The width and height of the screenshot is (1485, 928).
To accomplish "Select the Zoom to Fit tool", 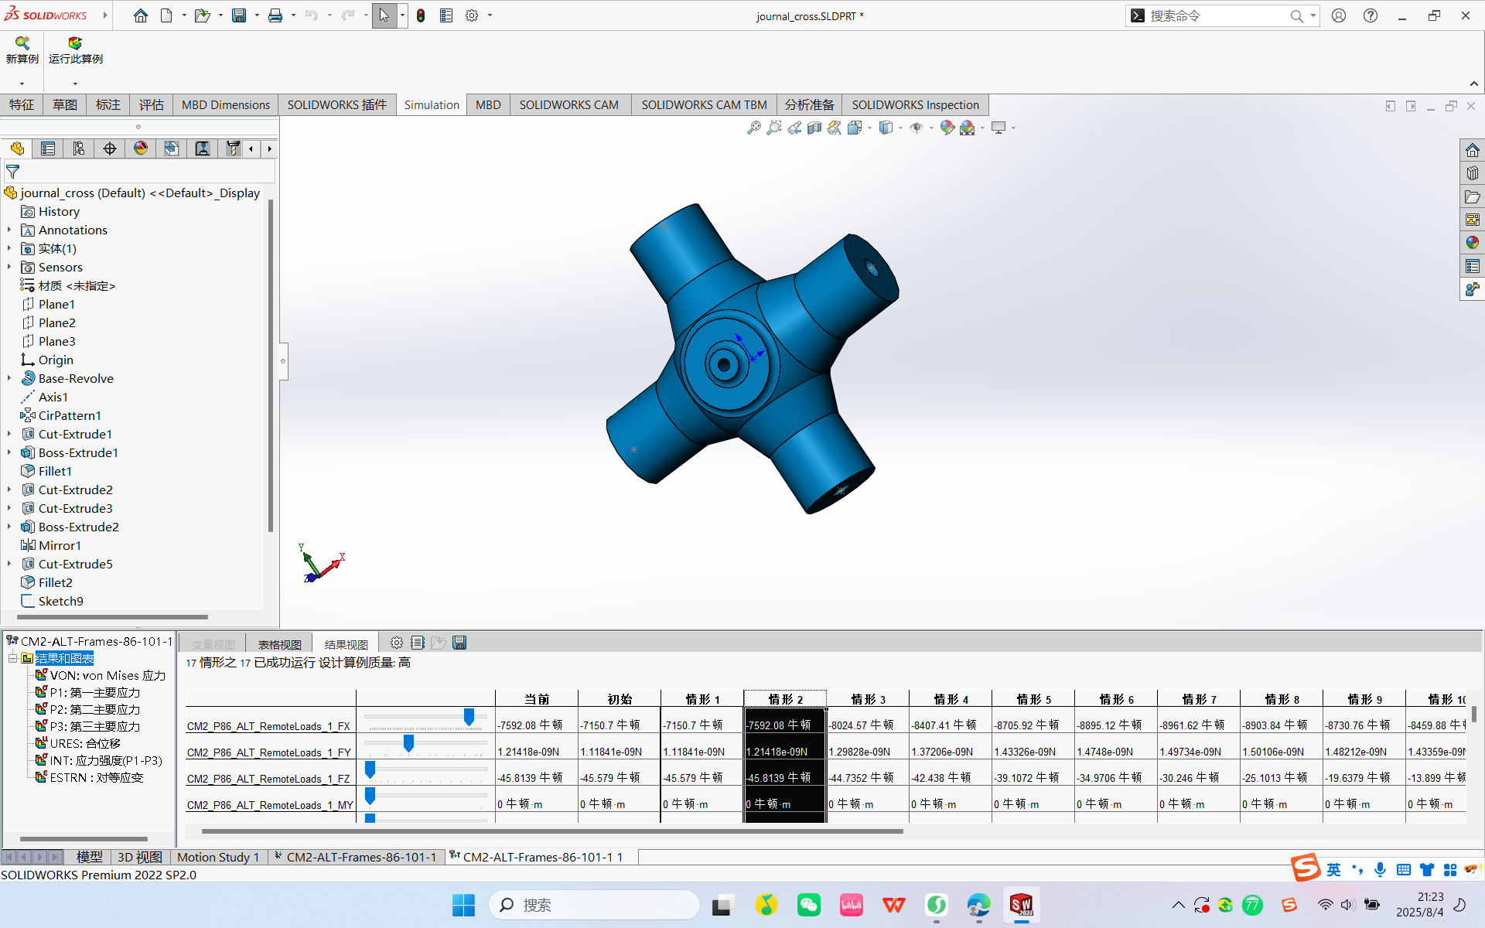I will pyautogui.click(x=754, y=128).
